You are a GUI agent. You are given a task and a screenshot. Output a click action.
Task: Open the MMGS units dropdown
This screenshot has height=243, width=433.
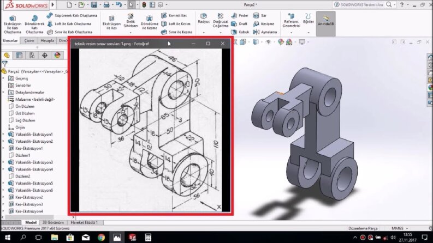click(x=400, y=228)
